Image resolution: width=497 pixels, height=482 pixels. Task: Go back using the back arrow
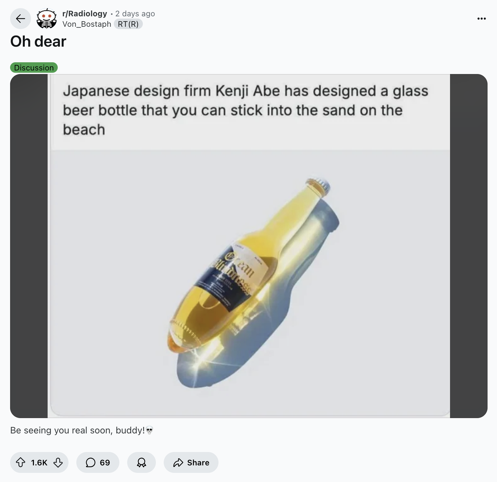pos(20,19)
